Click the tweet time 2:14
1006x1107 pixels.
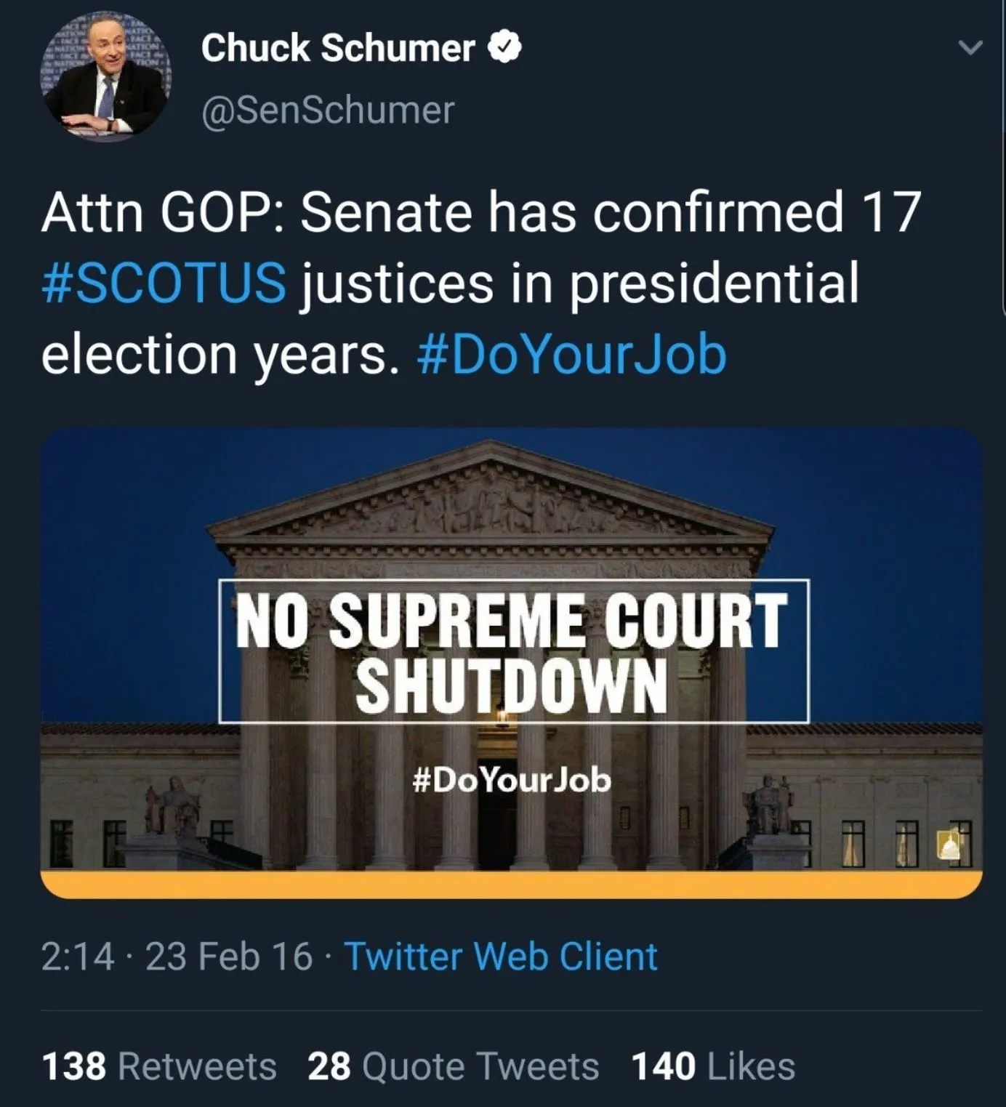(x=77, y=956)
